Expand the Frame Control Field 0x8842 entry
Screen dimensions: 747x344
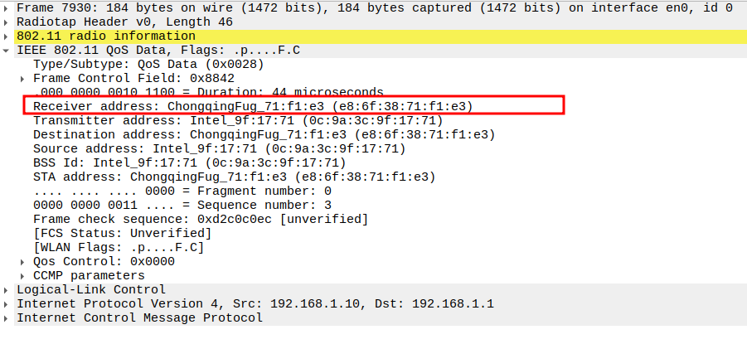[24, 79]
